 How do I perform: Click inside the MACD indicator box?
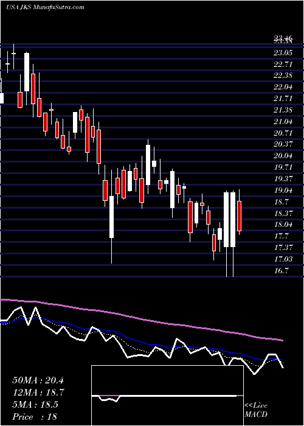pos(167,396)
